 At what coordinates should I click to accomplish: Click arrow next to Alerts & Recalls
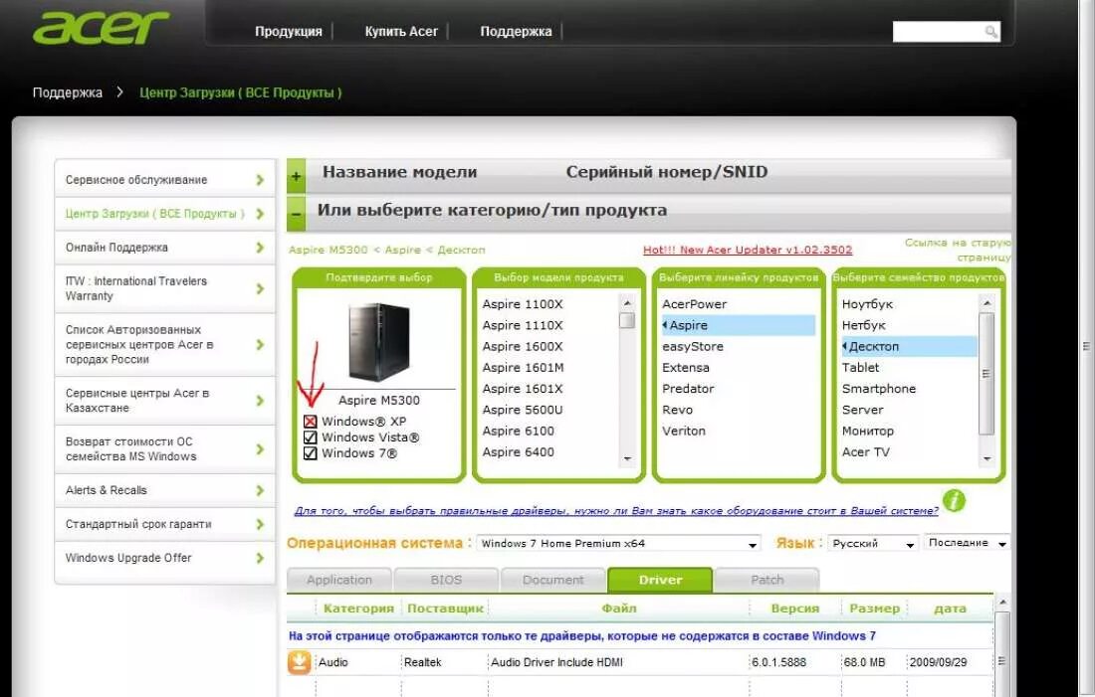point(260,490)
